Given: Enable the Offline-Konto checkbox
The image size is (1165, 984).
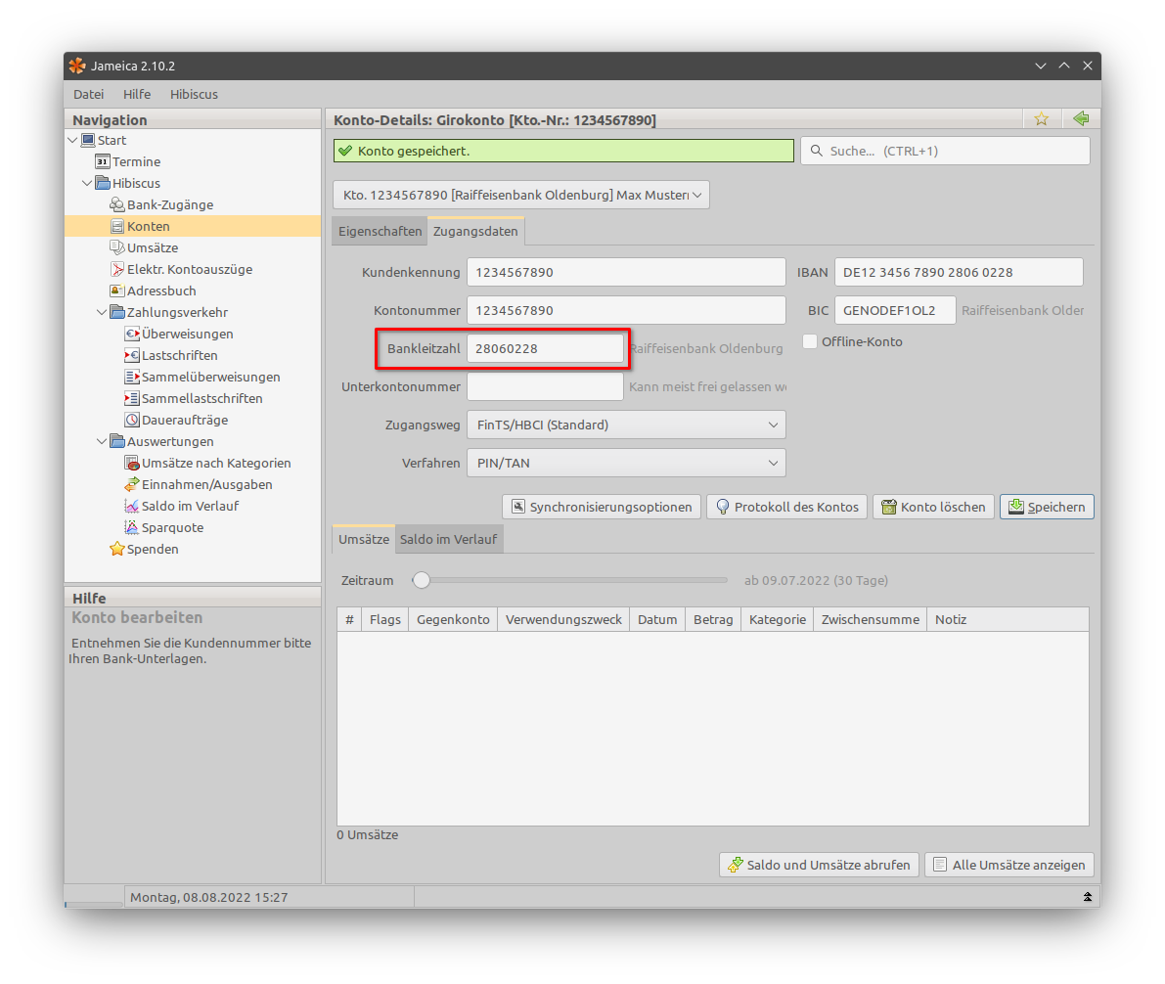Looking at the screenshot, I should pyautogui.click(x=810, y=341).
